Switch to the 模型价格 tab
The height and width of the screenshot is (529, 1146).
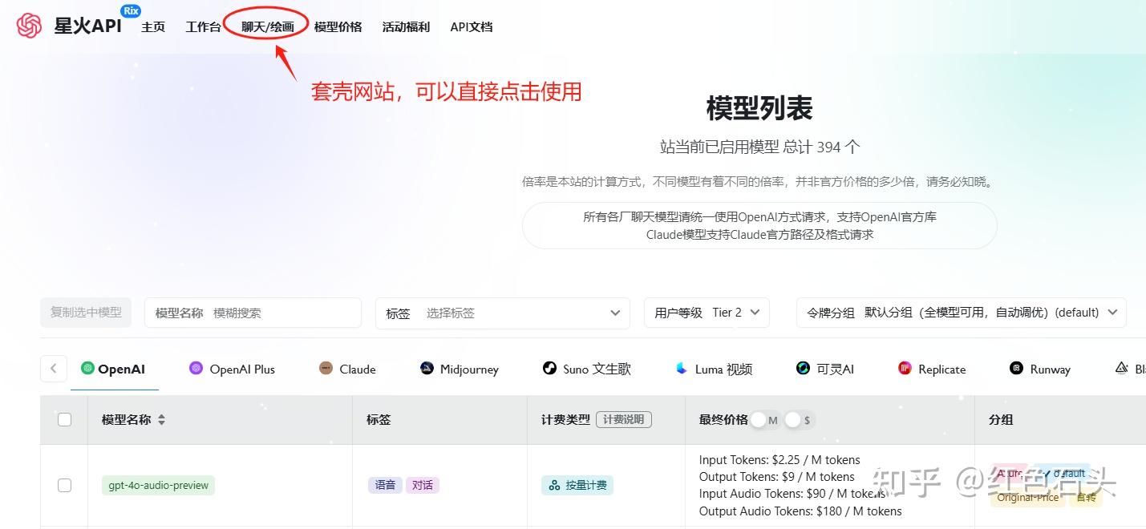click(338, 26)
